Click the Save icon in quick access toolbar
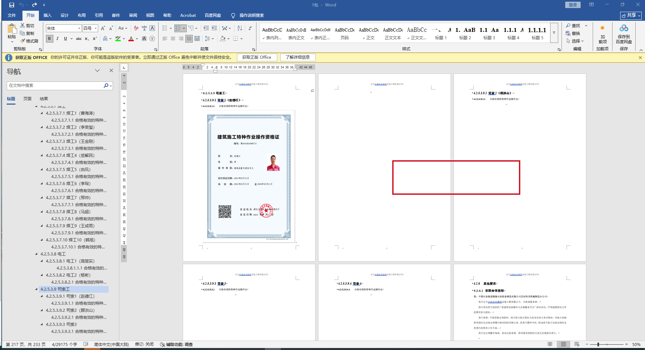 click(x=11, y=5)
